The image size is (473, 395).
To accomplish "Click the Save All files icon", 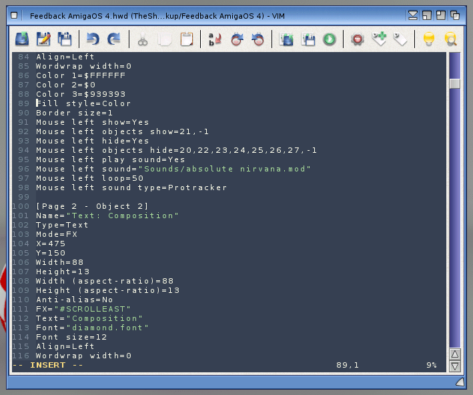I will (65, 39).
